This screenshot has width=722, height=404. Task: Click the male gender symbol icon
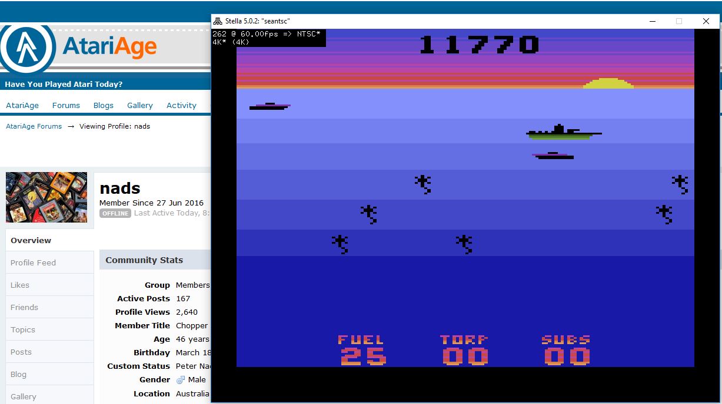click(181, 380)
